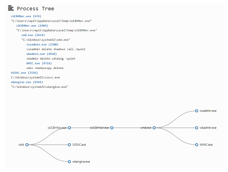The image size is (228, 172).
Task: Select the first cUCBHNor.exe node circle nearest root
Action: [x=69, y=128]
